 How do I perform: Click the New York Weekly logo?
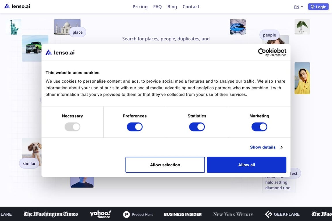[233, 214]
